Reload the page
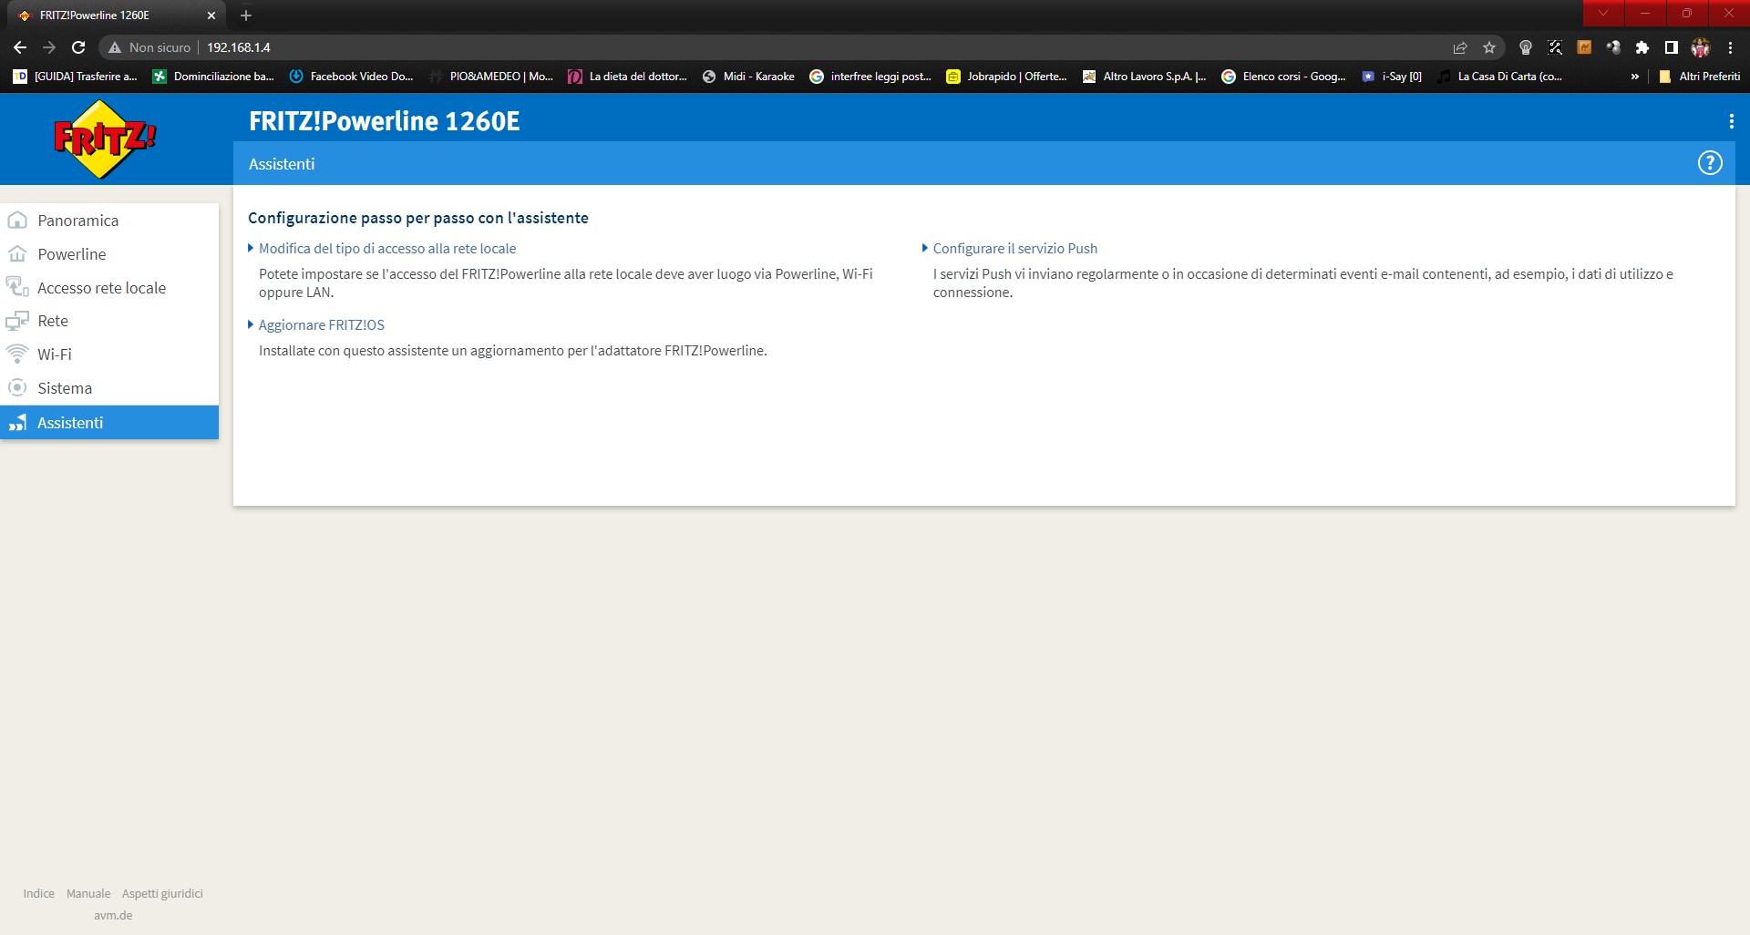This screenshot has height=935, width=1750. (x=78, y=47)
